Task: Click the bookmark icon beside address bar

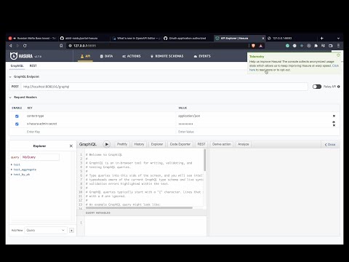Action: pos(61,46)
